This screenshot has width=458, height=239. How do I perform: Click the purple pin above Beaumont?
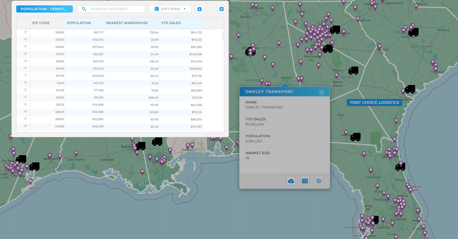click(50, 155)
